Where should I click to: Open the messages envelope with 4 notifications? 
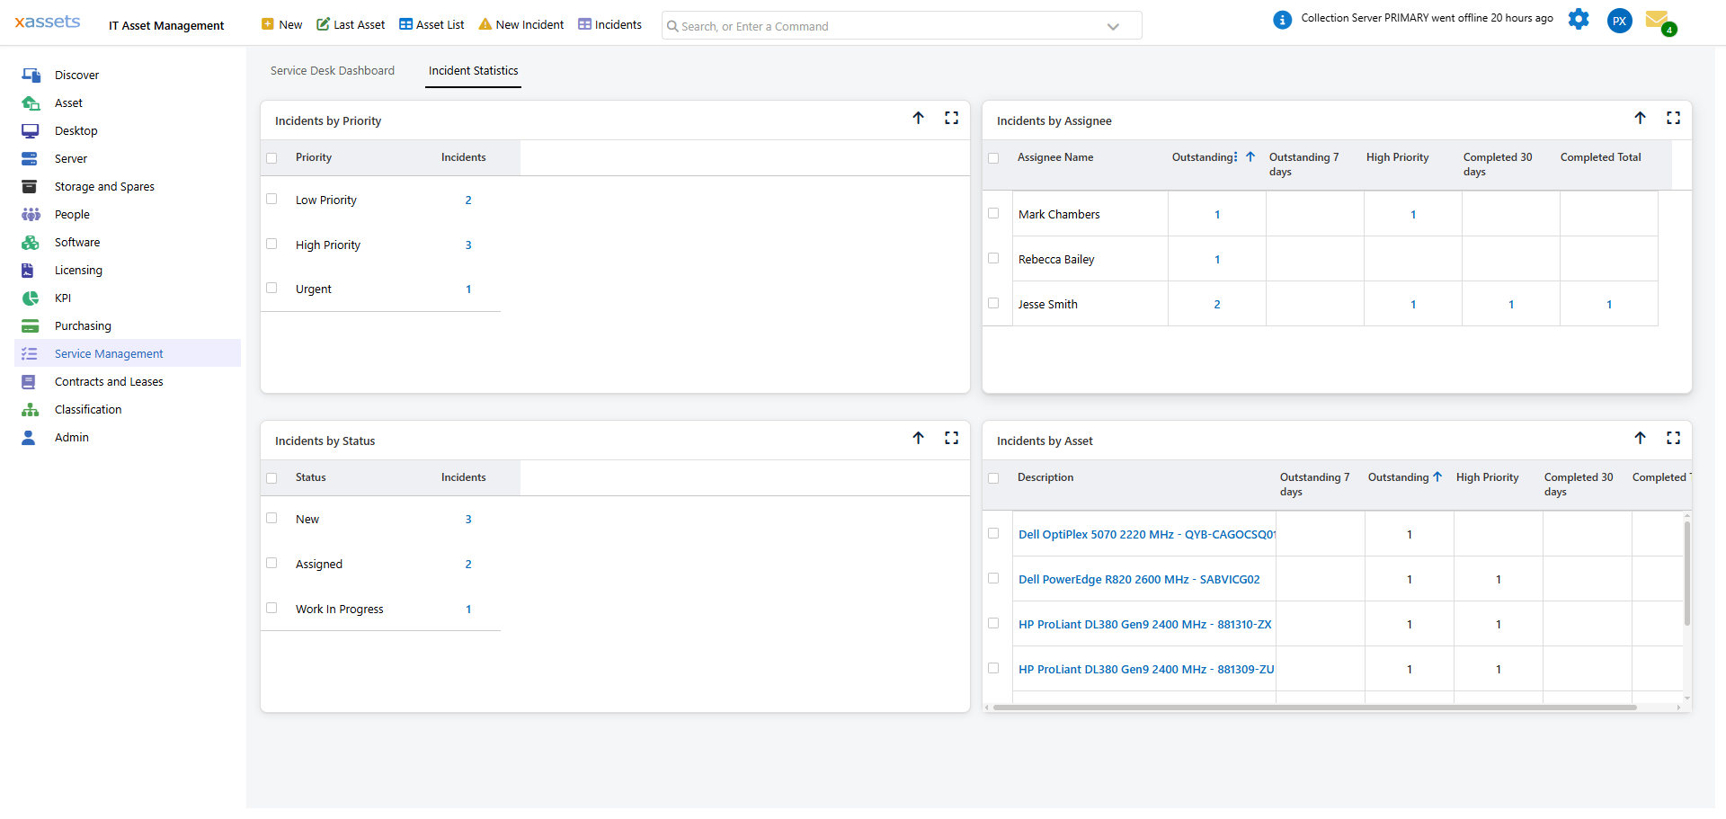1659,20
